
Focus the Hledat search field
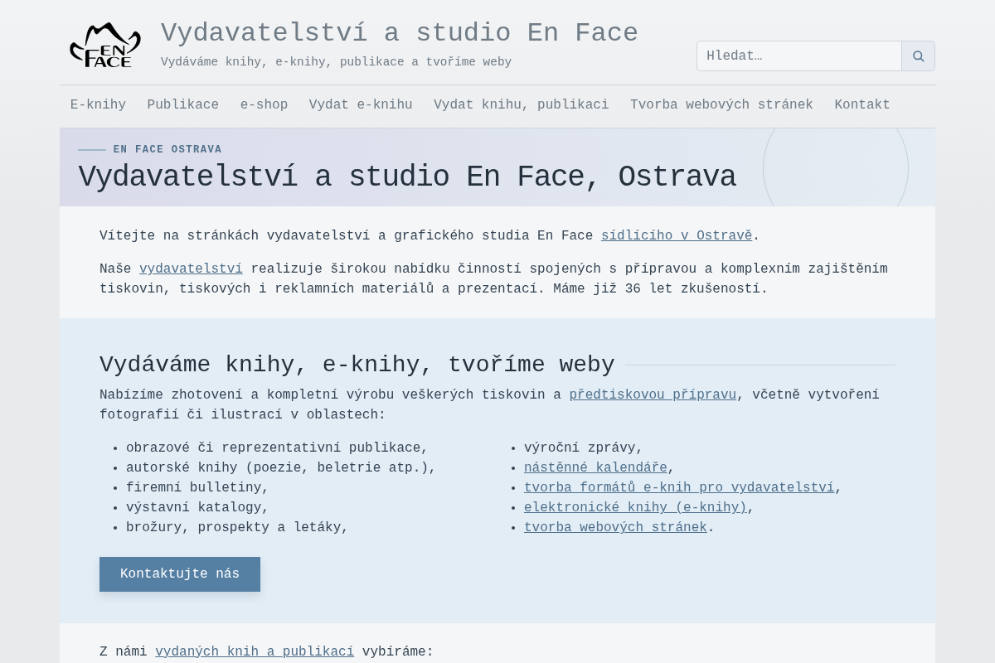799,56
